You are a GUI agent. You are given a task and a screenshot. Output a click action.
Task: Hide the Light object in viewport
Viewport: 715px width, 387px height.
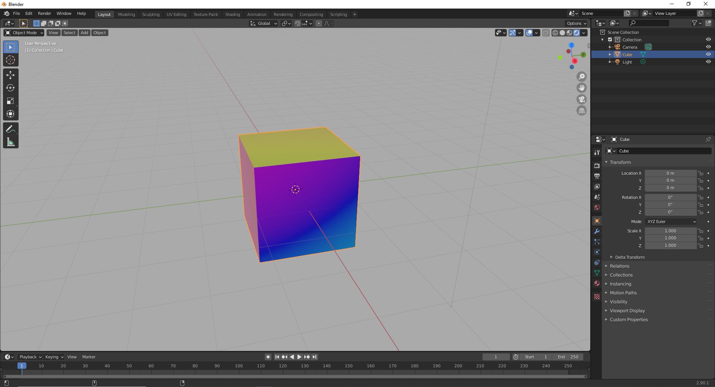(708, 62)
